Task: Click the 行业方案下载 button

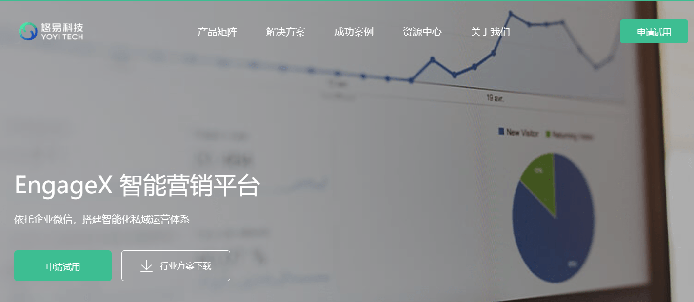Action: [x=176, y=266]
